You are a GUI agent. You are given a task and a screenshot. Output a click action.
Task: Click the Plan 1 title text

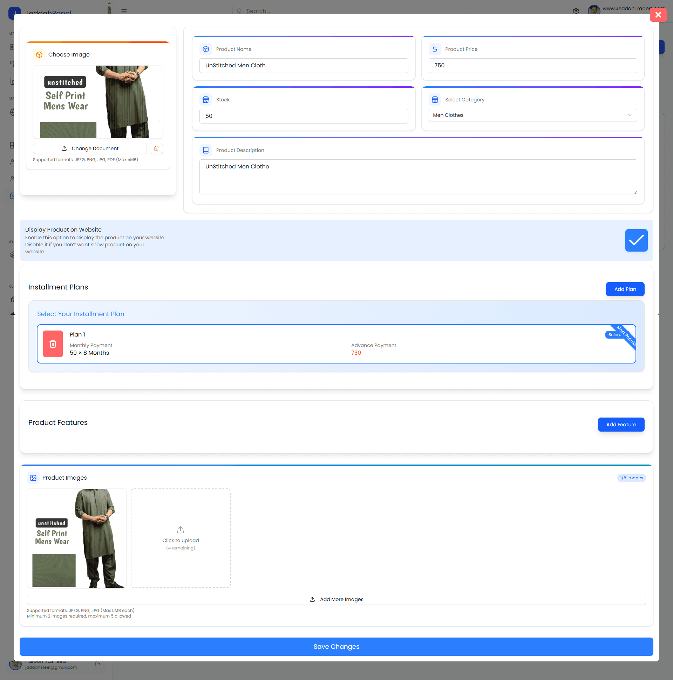(x=77, y=335)
